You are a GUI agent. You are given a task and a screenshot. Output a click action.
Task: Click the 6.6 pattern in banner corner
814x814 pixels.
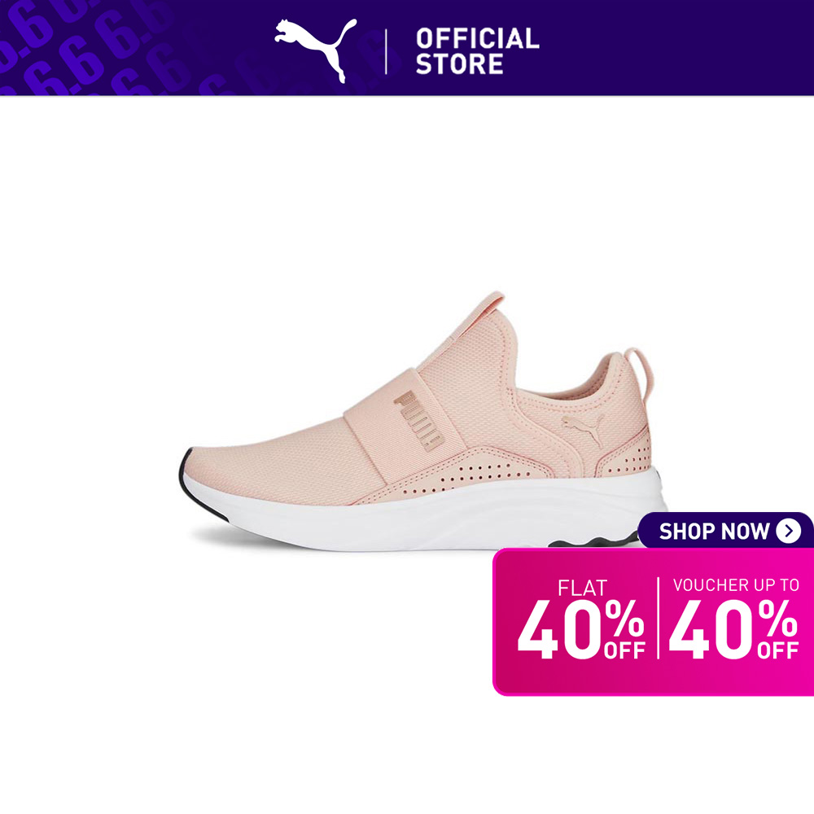88,46
